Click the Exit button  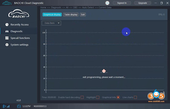point(83,15)
